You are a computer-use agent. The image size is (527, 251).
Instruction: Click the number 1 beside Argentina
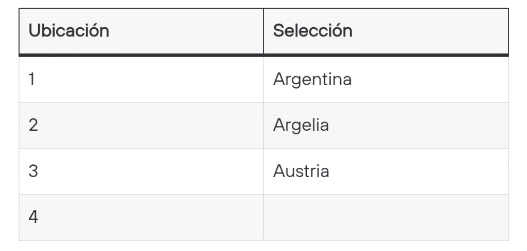(x=31, y=80)
